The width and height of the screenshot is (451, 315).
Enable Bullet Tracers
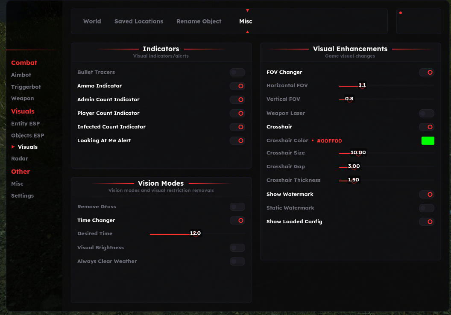(237, 72)
